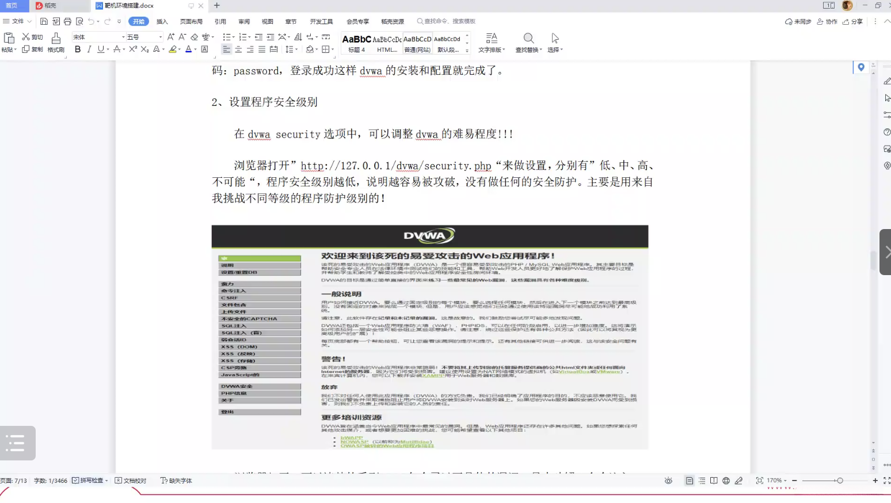Open the 引用 (References) tab

[220, 21]
